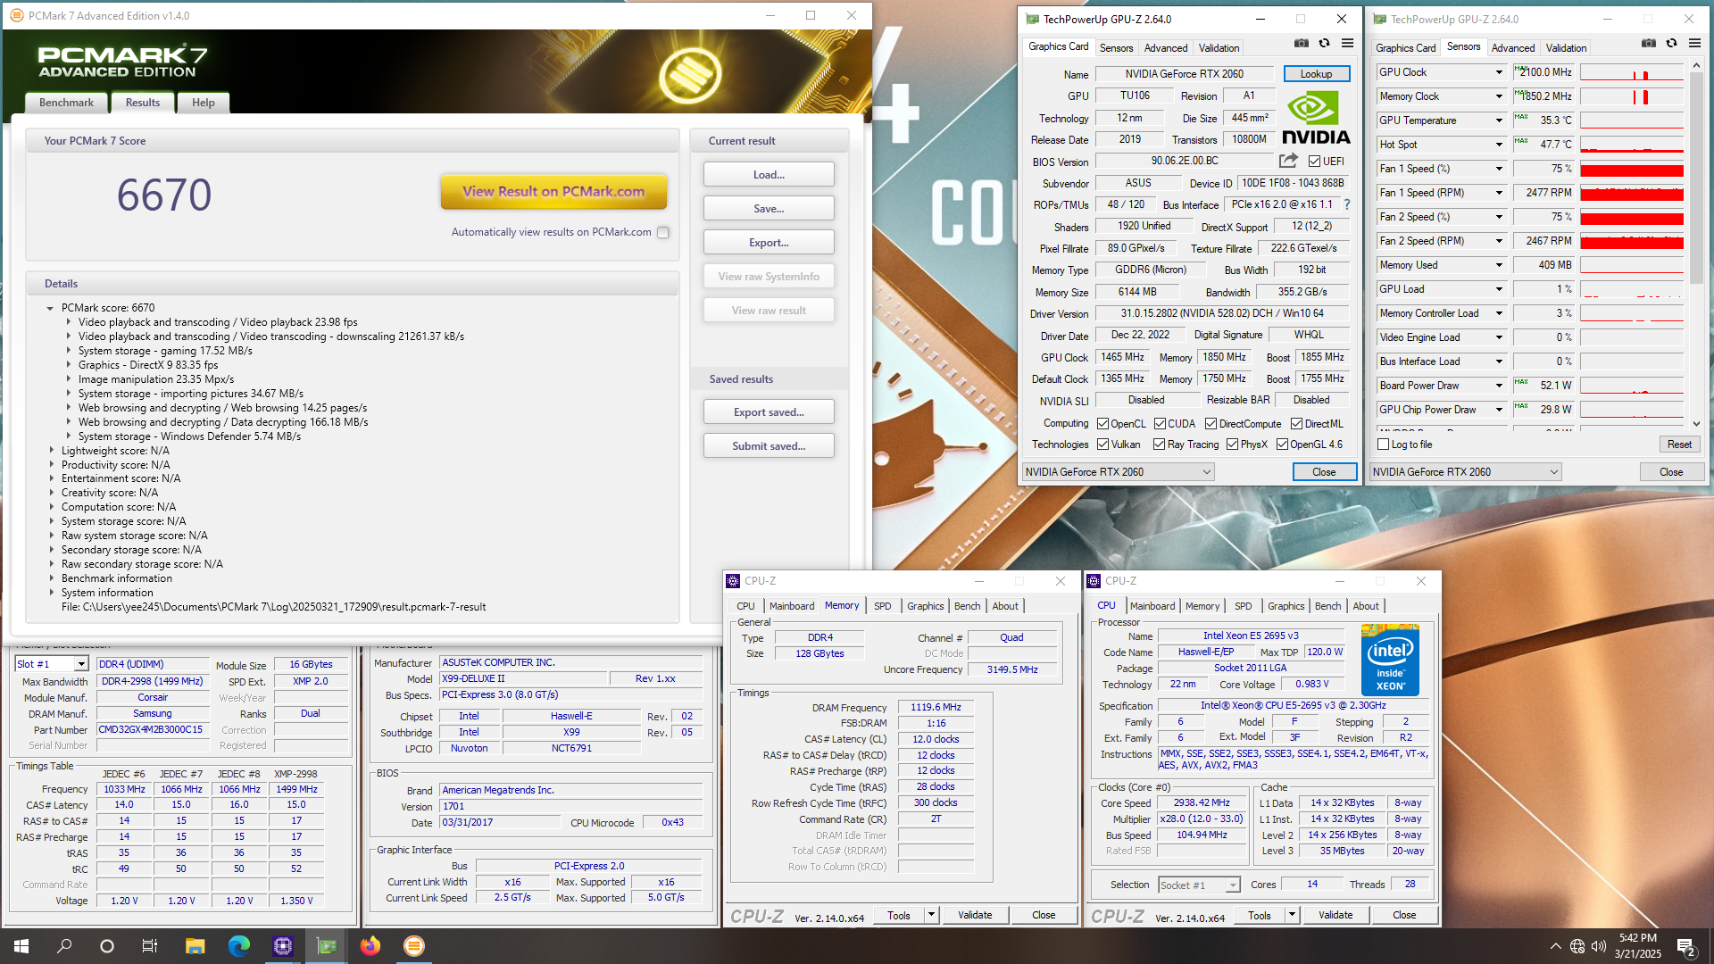1714x964 pixels.
Task: Click Board Power Draw sensor graph
Action: click(1632, 386)
